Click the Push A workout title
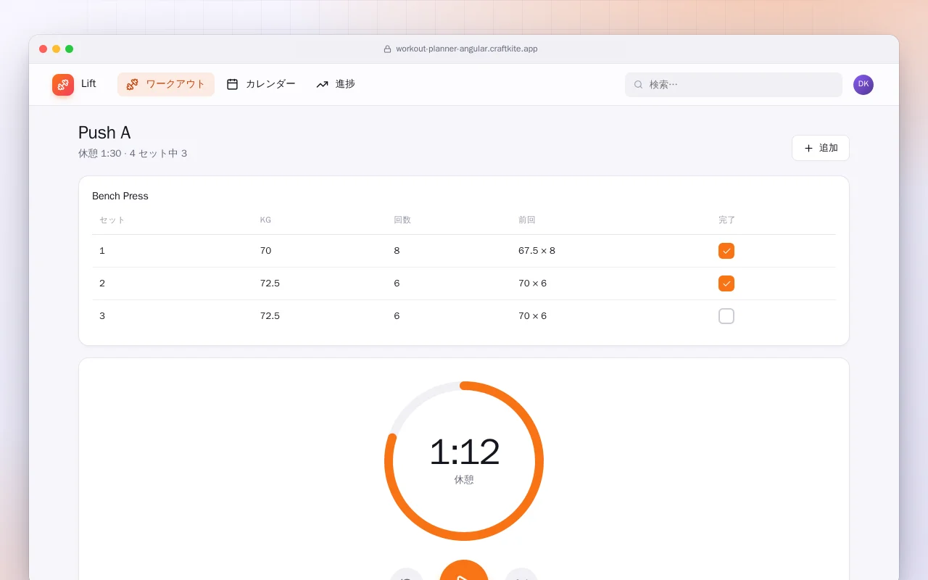Image resolution: width=928 pixels, height=580 pixels. [x=104, y=133]
